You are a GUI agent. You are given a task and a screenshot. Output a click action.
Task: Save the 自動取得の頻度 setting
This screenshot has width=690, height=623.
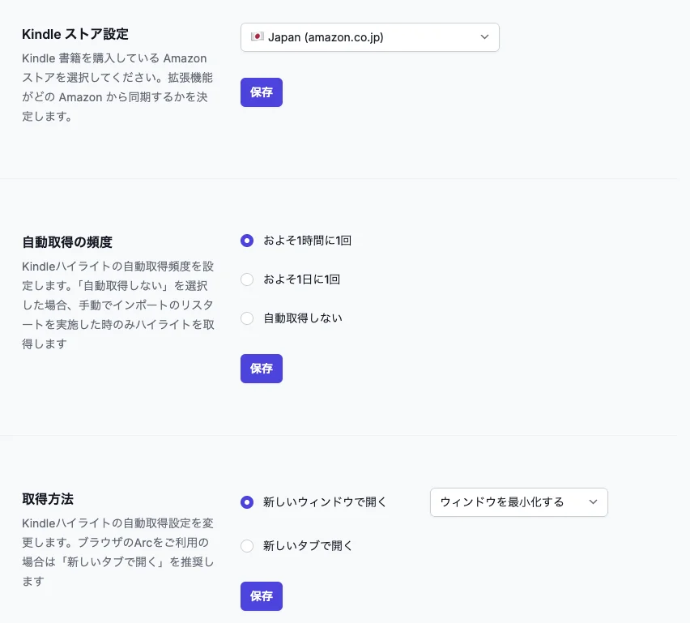point(262,369)
